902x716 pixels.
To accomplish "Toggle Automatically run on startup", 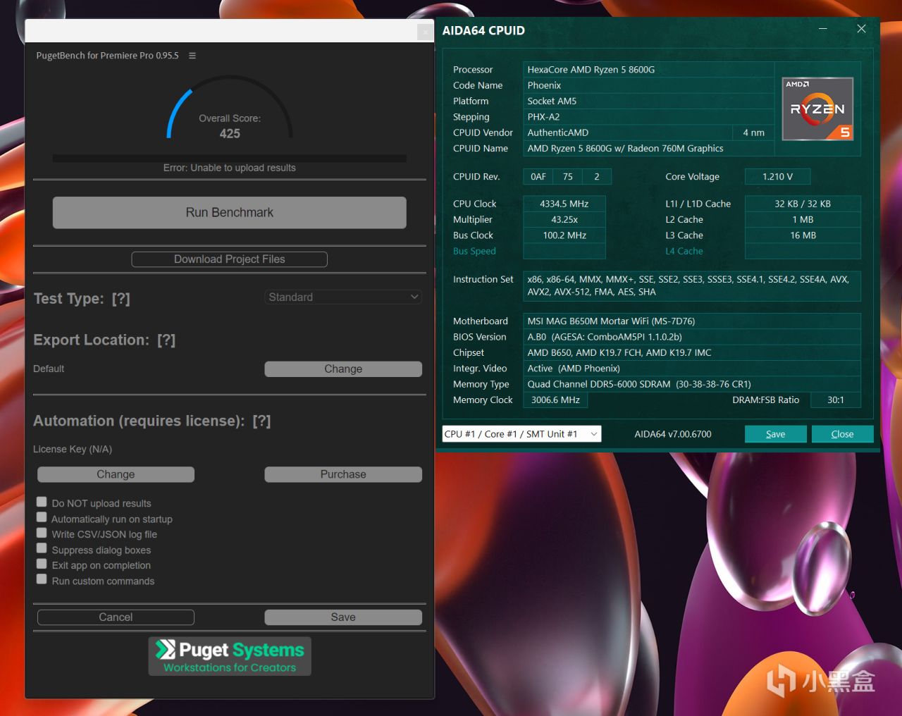I will 42,518.
